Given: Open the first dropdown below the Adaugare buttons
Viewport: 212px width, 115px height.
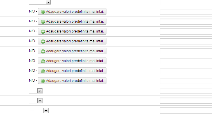Looking at the screenshot, I should (36, 91).
